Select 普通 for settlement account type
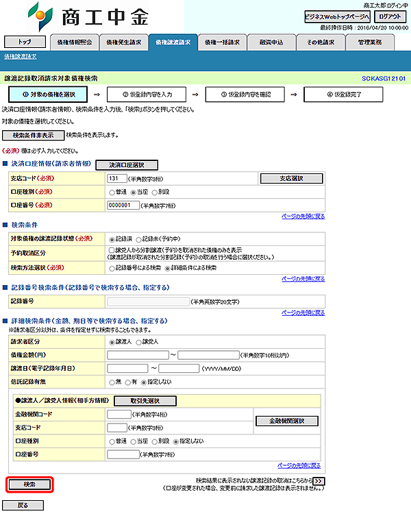 (x=112, y=193)
